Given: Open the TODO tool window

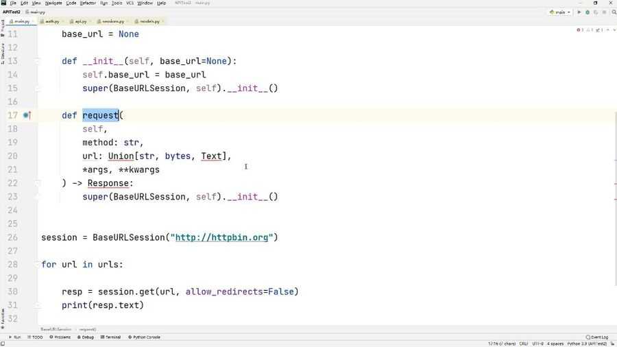Looking at the screenshot, I should 35,337.
